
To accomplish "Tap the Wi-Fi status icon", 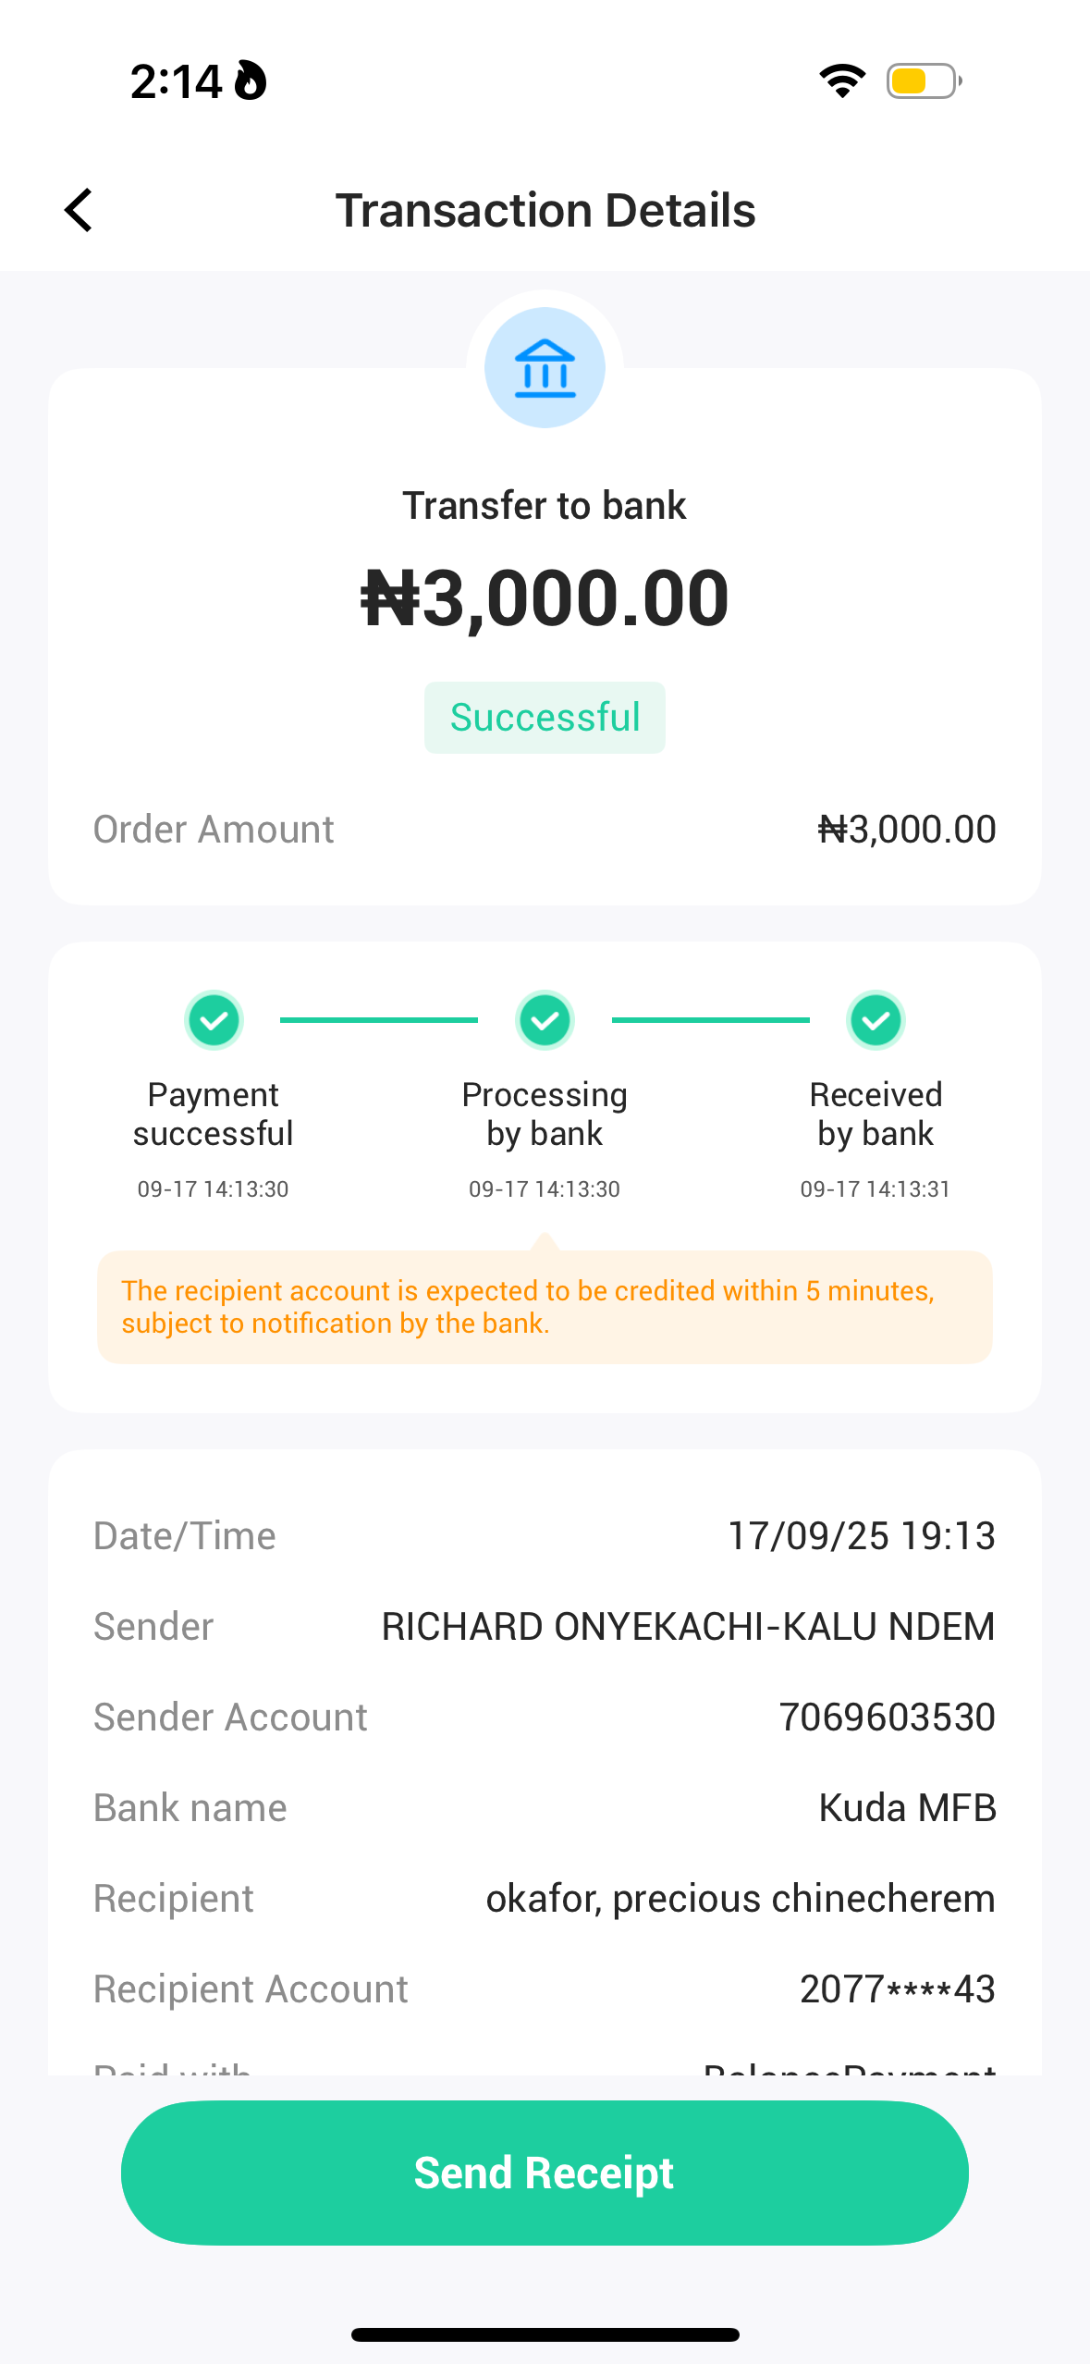I will (x=841, y=81).
